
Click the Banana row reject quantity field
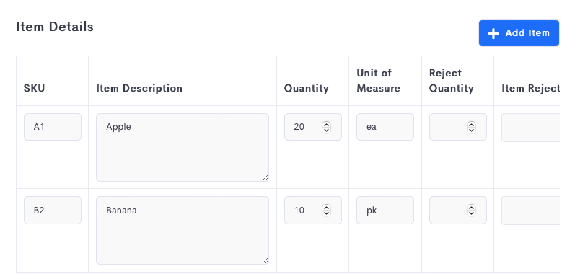click(x=458, y=211)
